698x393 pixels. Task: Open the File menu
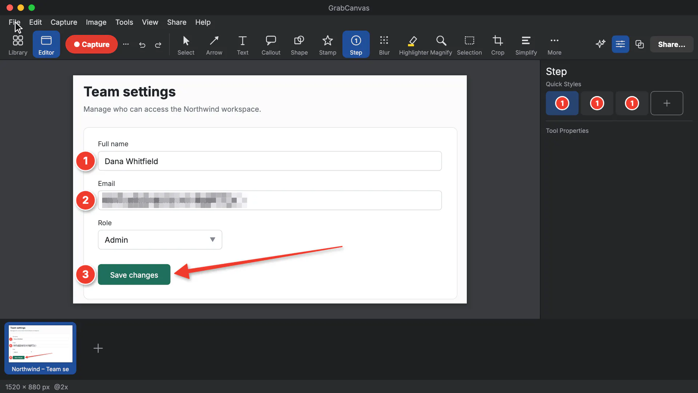[15, 22]
